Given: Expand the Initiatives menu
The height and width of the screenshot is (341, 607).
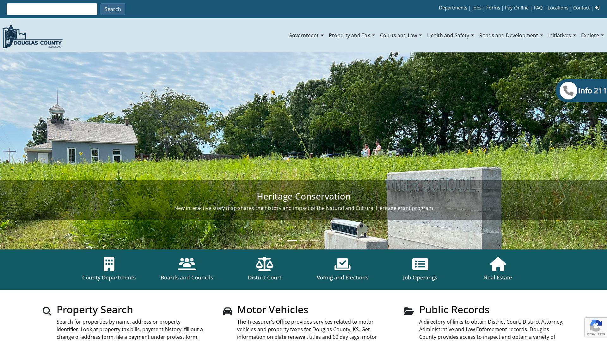Looking at the screenshot, I should (562, 35).
